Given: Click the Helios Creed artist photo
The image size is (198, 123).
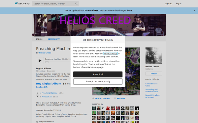Looking at the screenshot, I should (154, 56).
